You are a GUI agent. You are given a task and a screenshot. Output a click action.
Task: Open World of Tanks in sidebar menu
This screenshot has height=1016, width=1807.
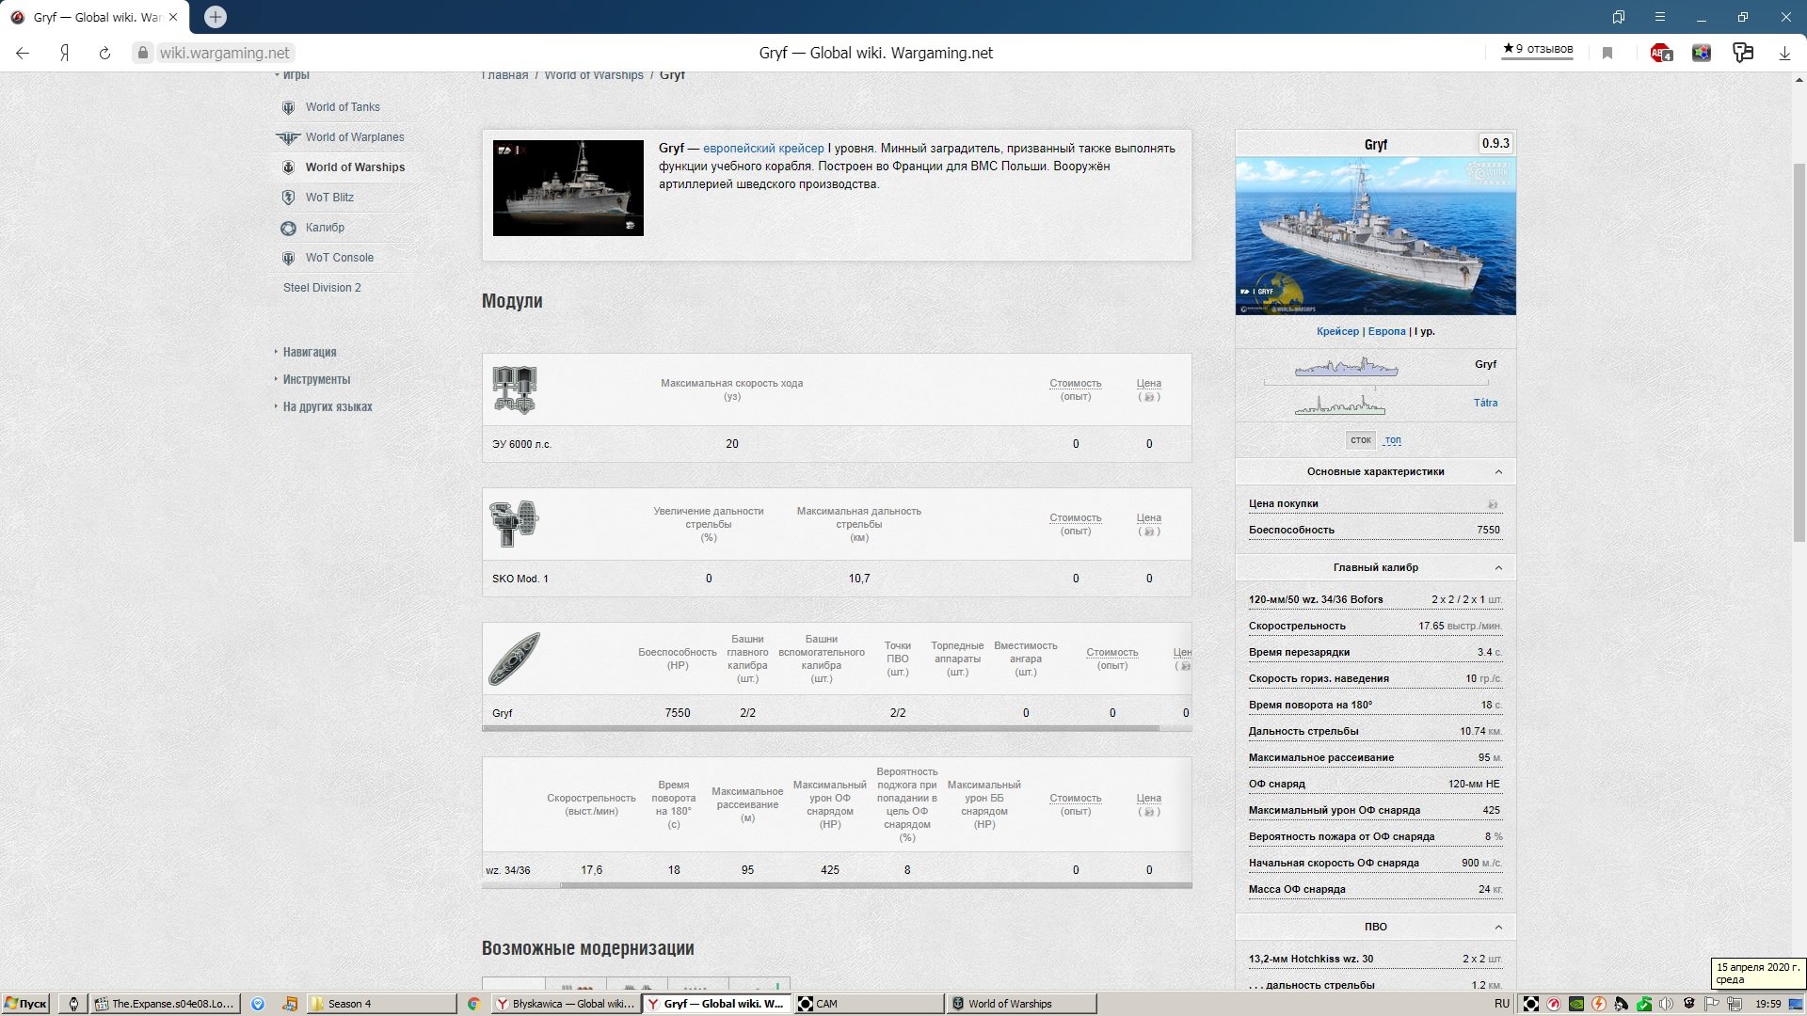[x=343, y=107]
